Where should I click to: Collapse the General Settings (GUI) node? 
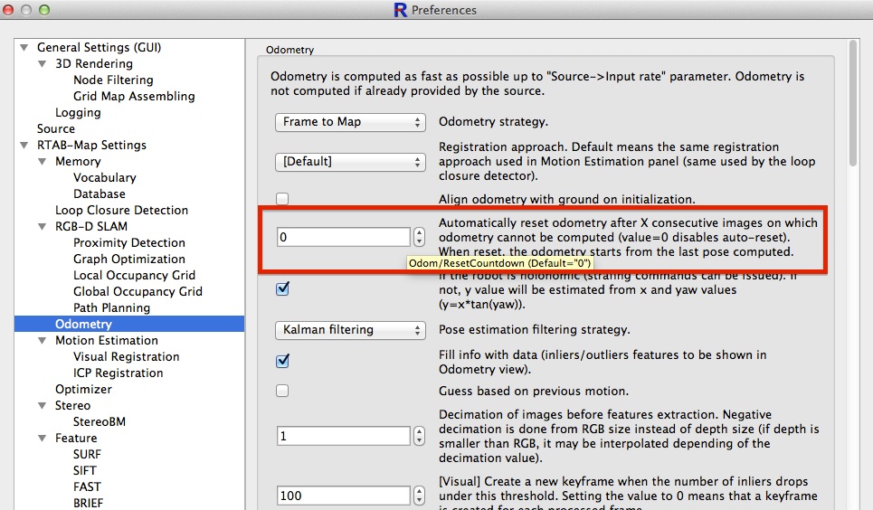(x=24, y=48)
